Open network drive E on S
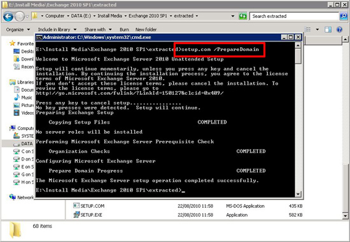350x242 pixels. [24, 167]
